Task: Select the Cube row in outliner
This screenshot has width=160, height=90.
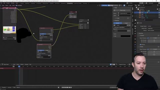Action: click(147, 12)
